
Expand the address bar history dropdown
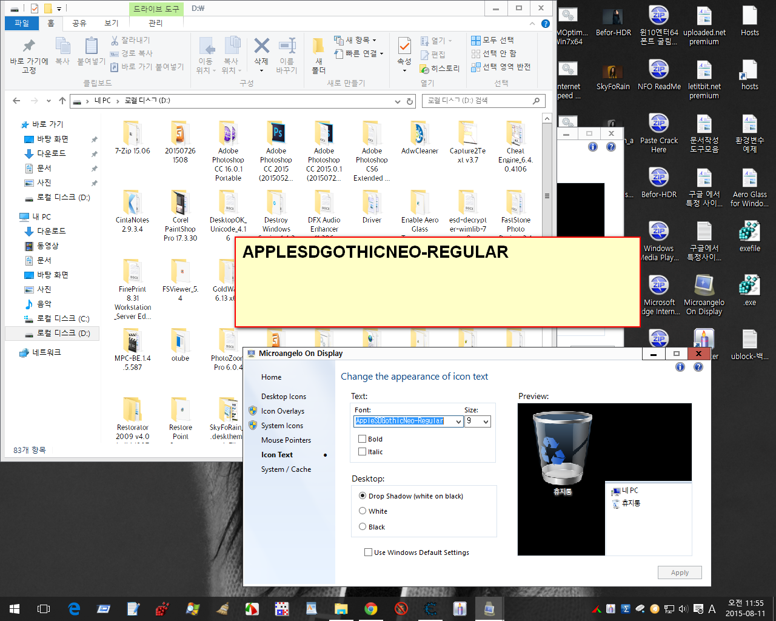[398, 101]
